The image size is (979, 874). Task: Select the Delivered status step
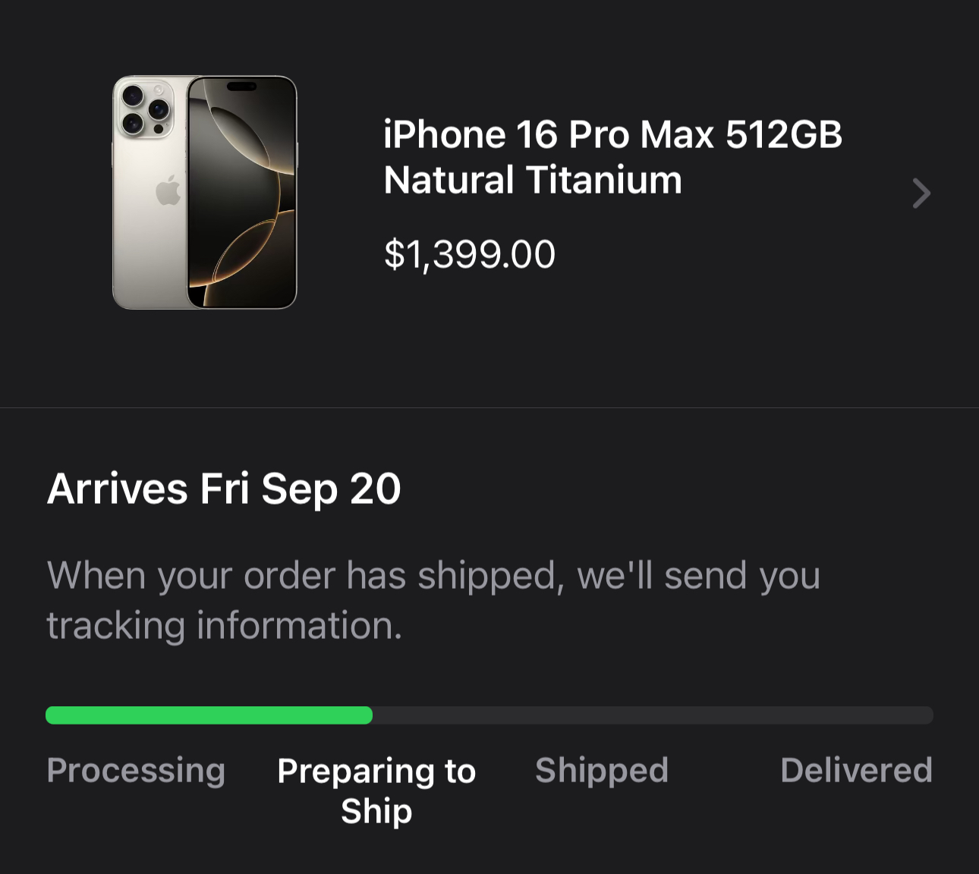pos(856,770)
